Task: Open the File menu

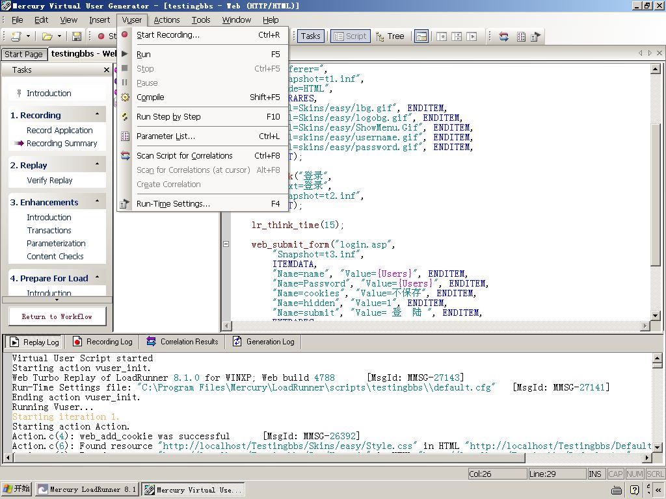Action: [x=18, y=20]
